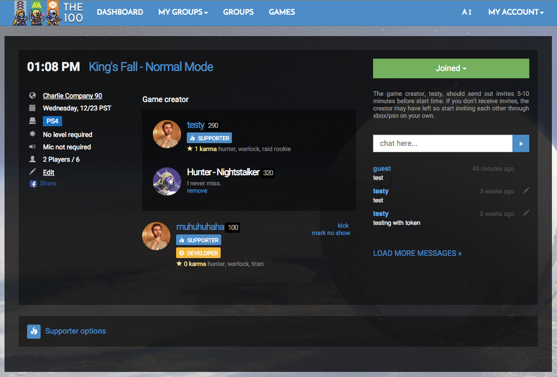Screen dimensions: 557x377
Task: Send chat message with arrow button
Action: click(x=520, y=144)
